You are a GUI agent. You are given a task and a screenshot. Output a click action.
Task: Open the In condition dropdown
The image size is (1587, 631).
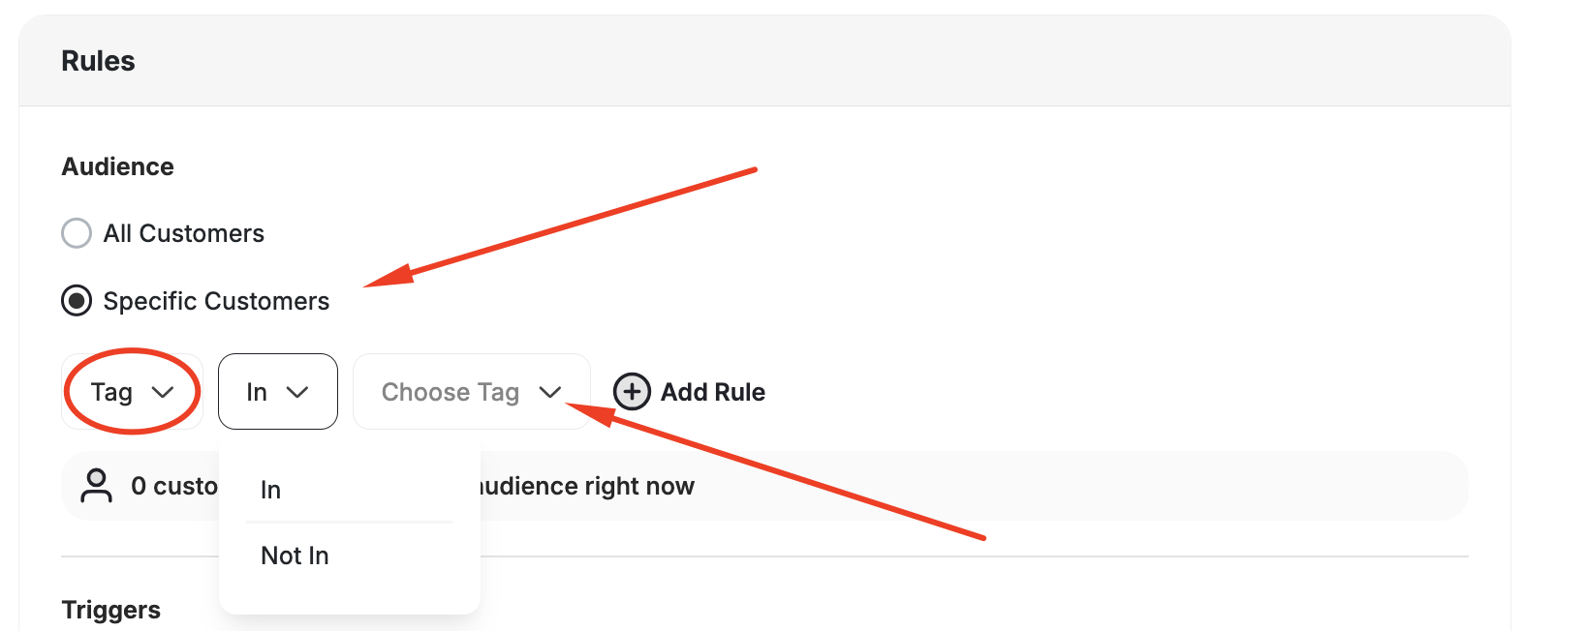(277, 392)
